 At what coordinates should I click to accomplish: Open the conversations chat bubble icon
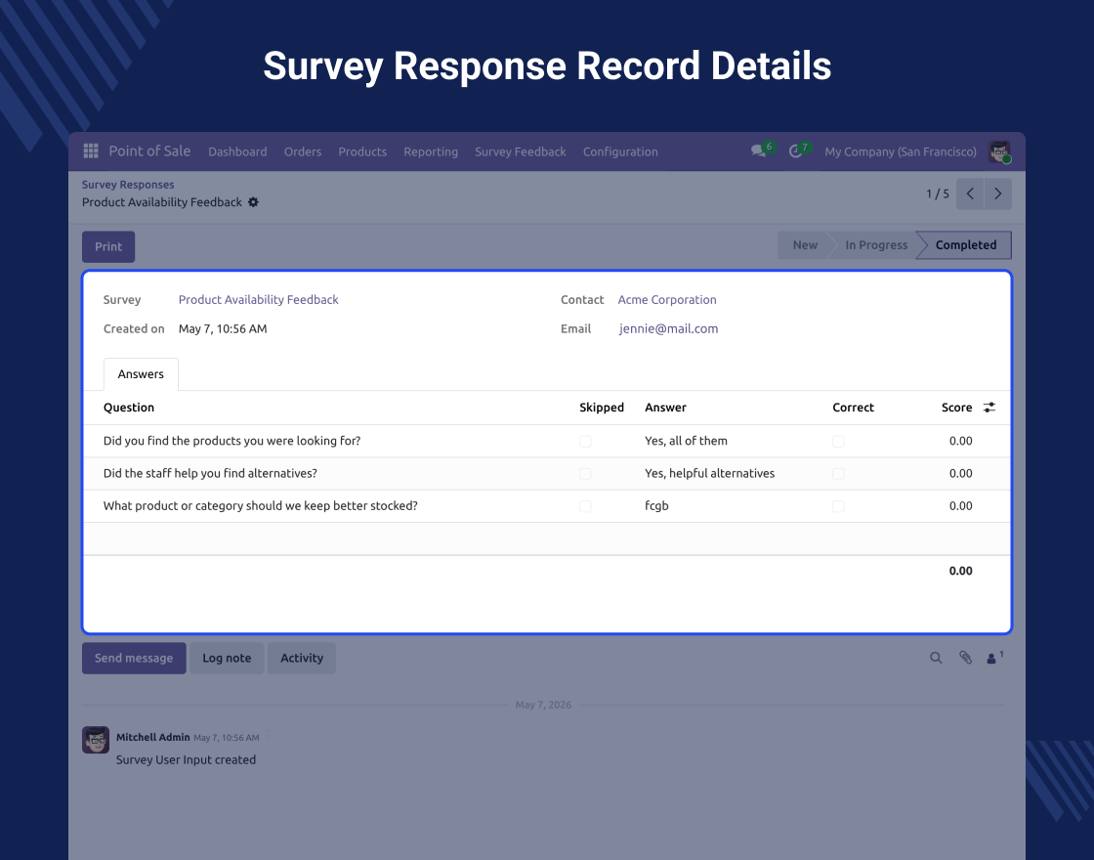[758, 150]
